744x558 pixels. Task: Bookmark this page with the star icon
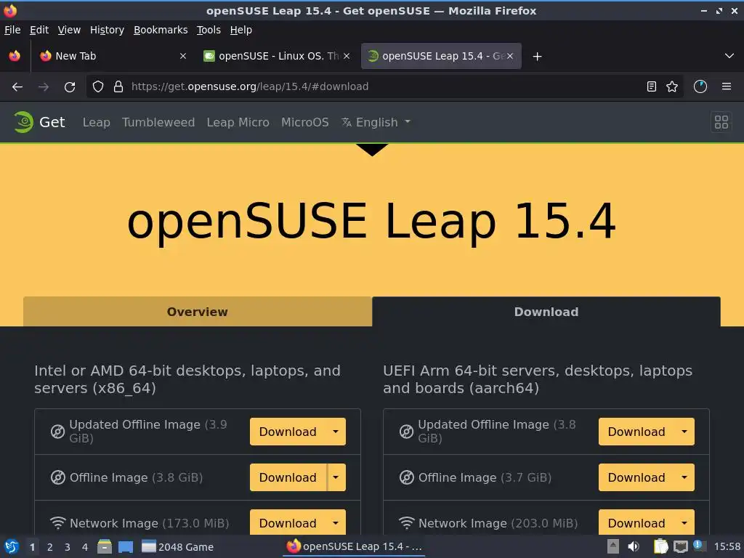point(672,86)
